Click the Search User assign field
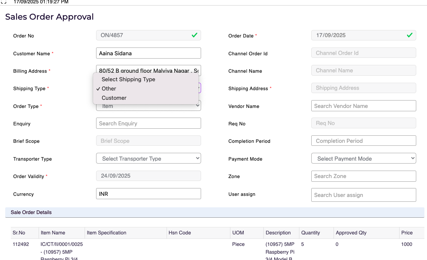 (x=364, y=195)
